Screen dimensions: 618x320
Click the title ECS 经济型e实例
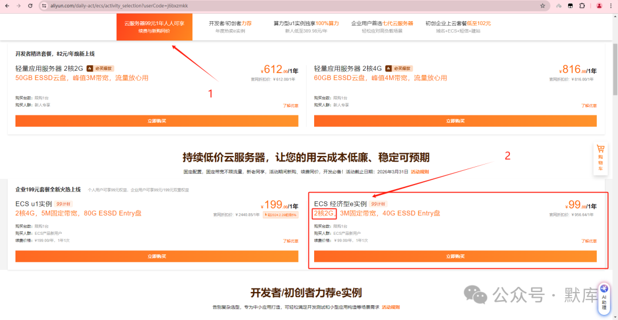tap(340, 204)
